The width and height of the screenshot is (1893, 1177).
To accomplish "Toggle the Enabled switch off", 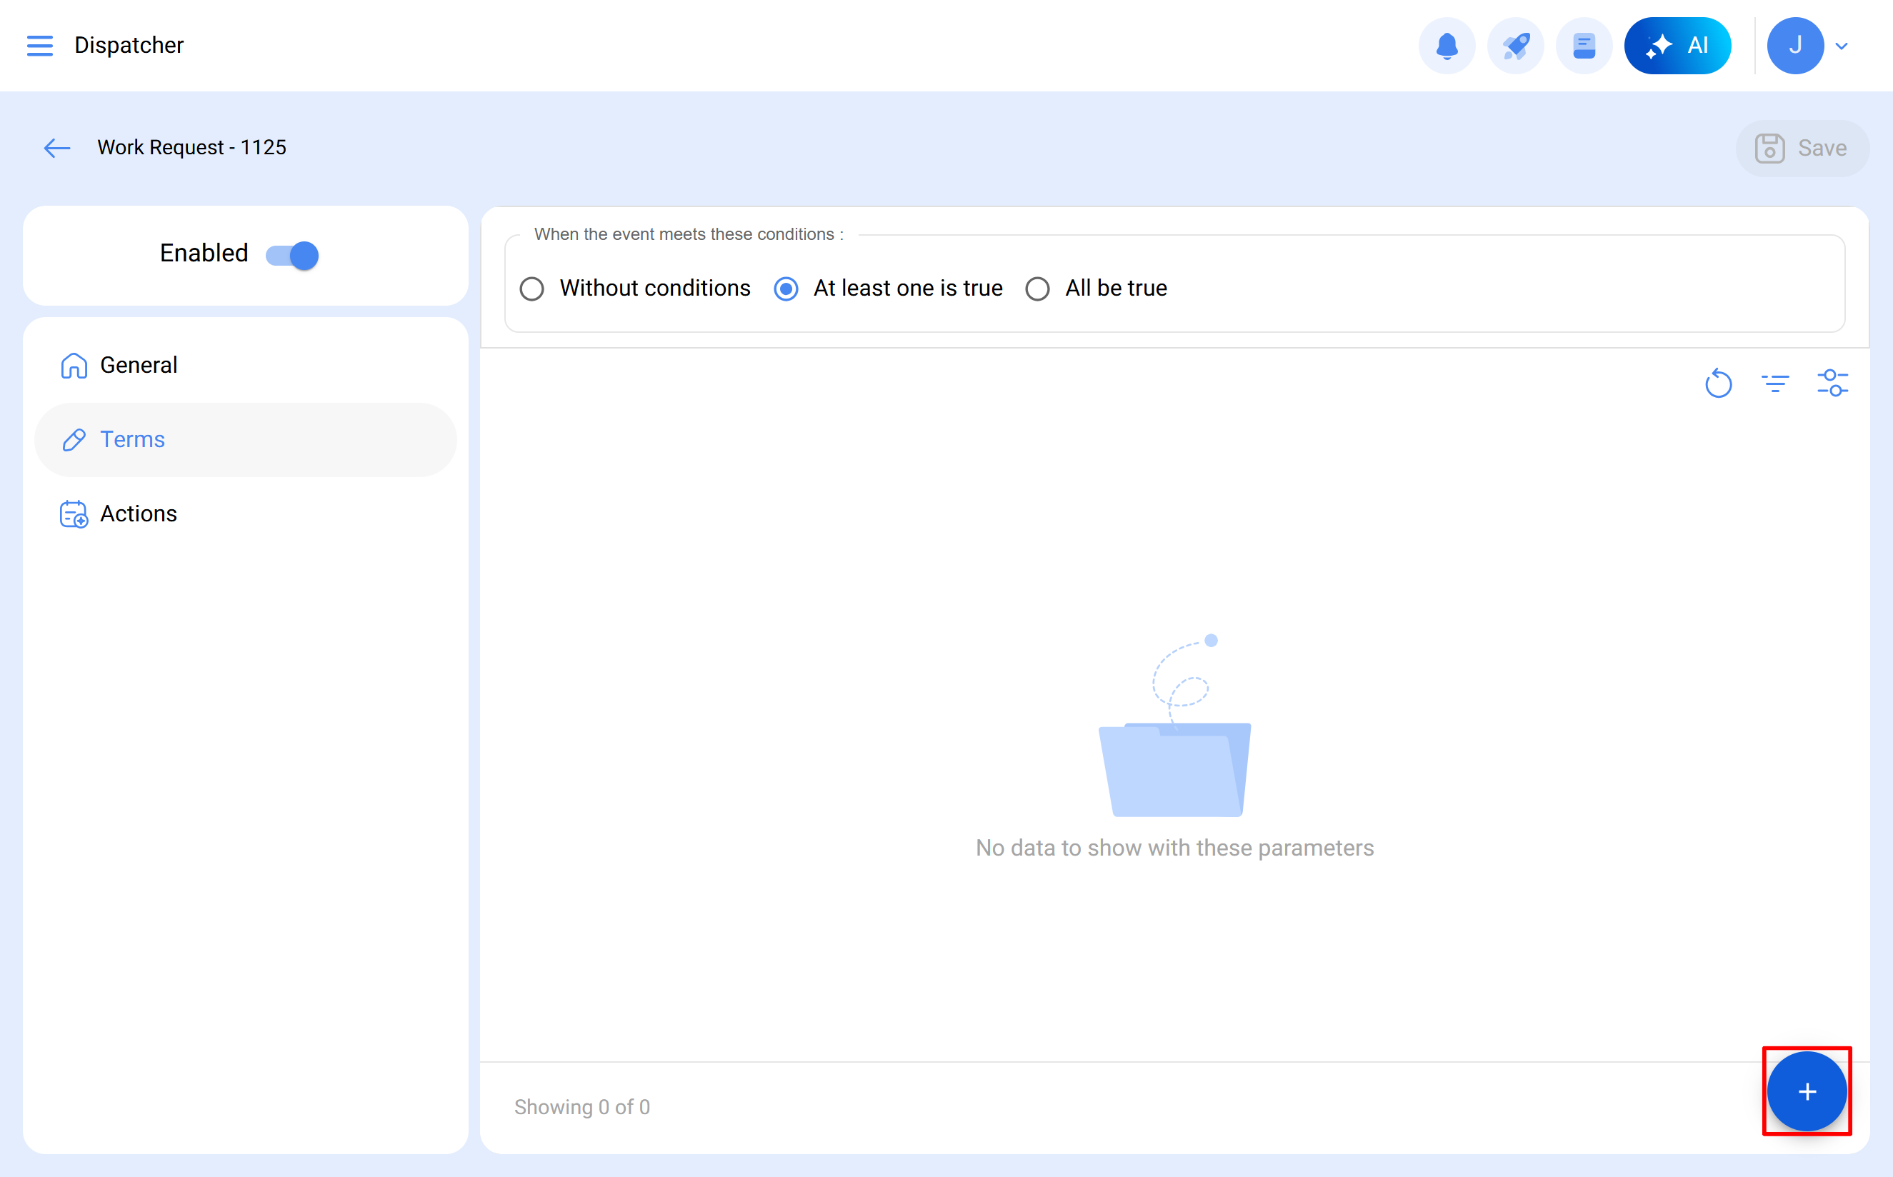I will tap(292, 254).
